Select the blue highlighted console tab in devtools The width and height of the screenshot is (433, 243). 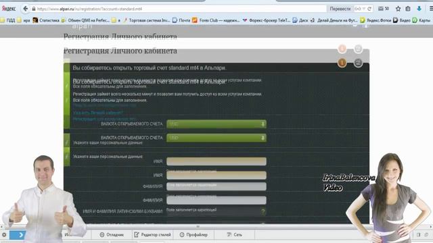coord(18,235)
